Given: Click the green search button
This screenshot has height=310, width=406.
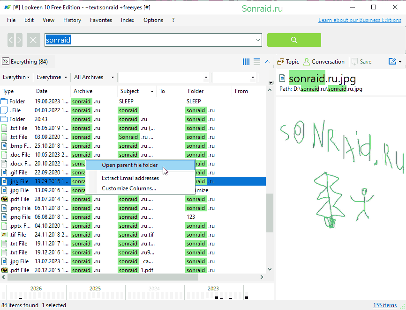Looking at the screenshot, I should click(x=294, y=40).
